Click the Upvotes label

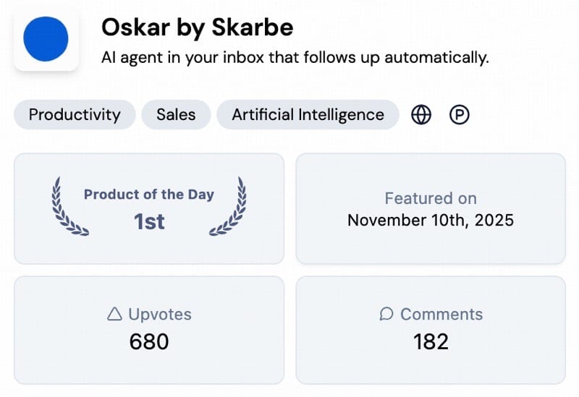click(160, 315)
